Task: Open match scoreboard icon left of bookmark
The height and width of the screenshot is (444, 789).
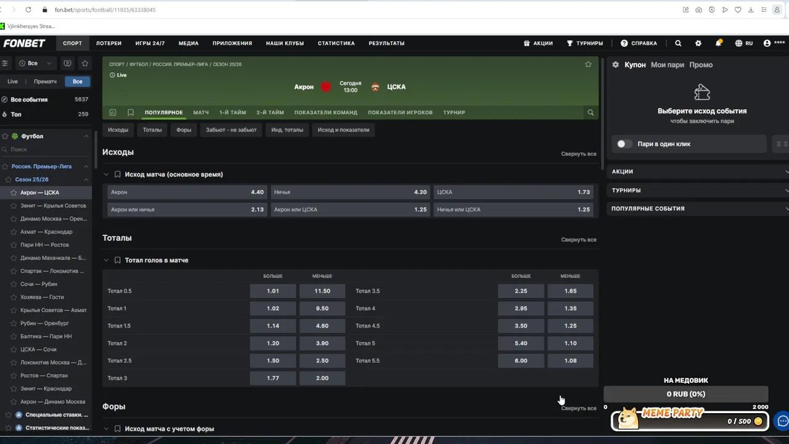Action: click(x=113, y=112)
